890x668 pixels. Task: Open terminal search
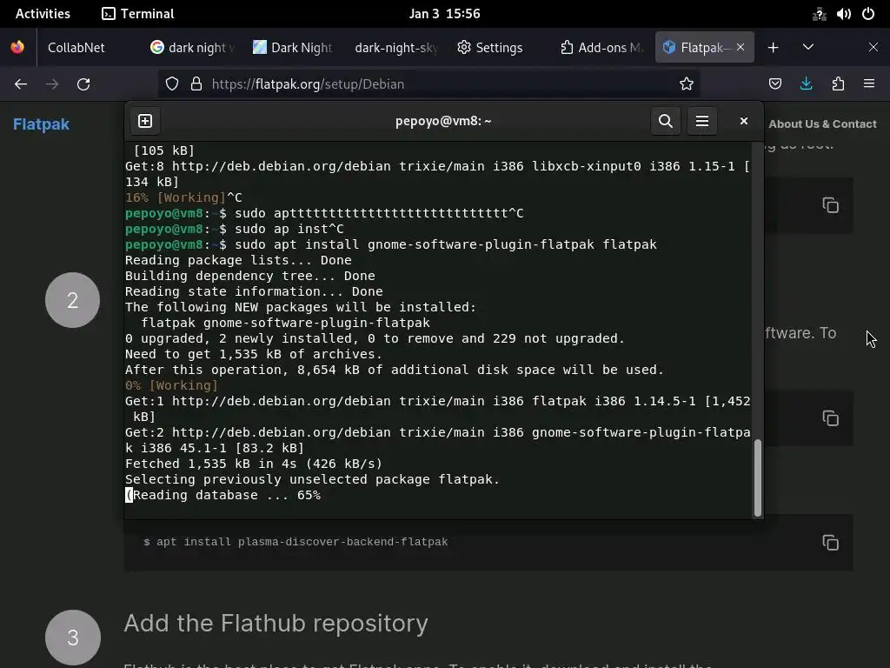coord(665,121)
